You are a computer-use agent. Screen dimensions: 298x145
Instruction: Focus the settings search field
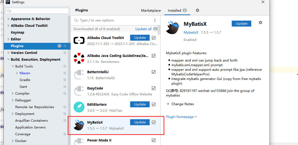[37, 11]
